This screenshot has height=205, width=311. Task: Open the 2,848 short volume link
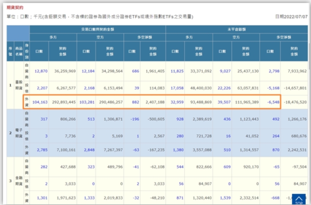[89, 150]
